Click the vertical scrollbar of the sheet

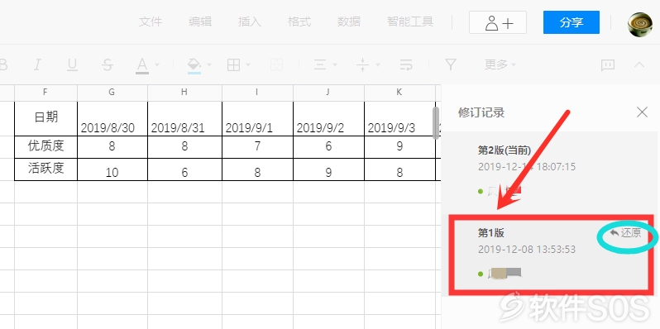tap(436, 122)
